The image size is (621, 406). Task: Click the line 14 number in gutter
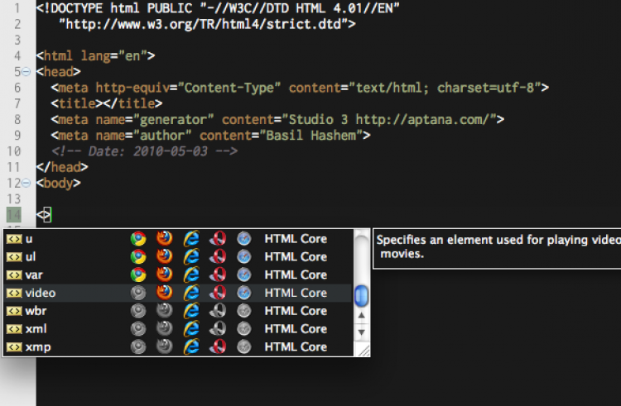tap(13, 215)
